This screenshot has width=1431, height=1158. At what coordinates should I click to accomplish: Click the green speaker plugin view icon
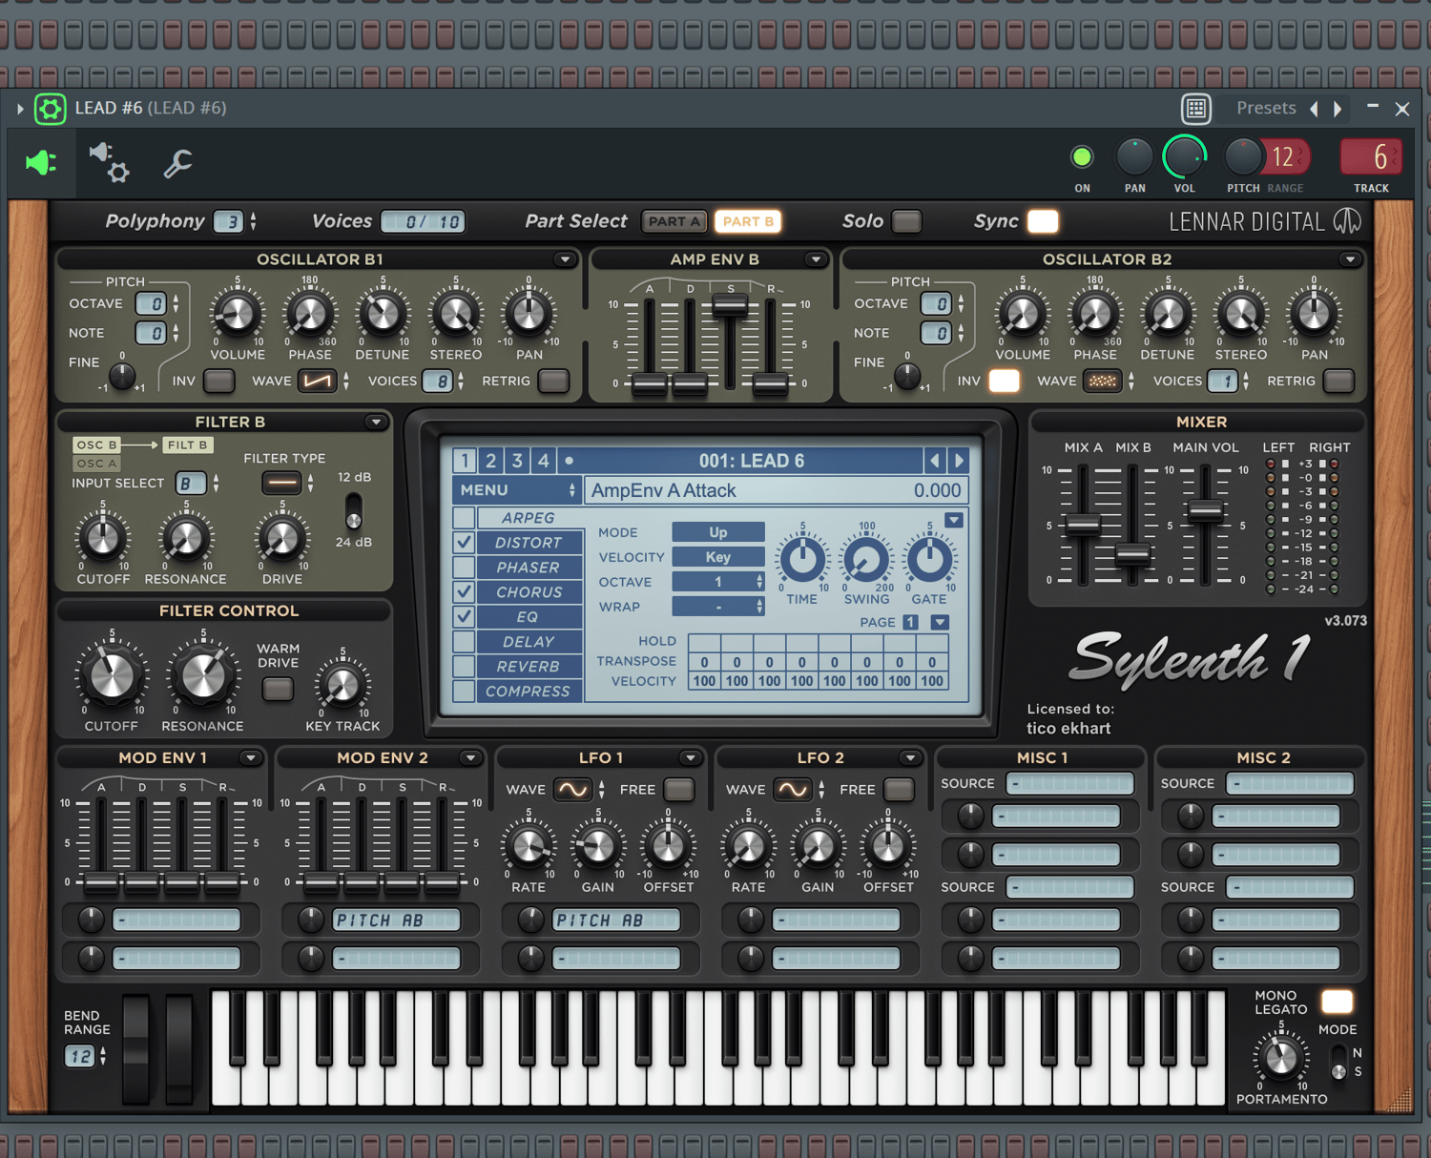click(41, 163)
